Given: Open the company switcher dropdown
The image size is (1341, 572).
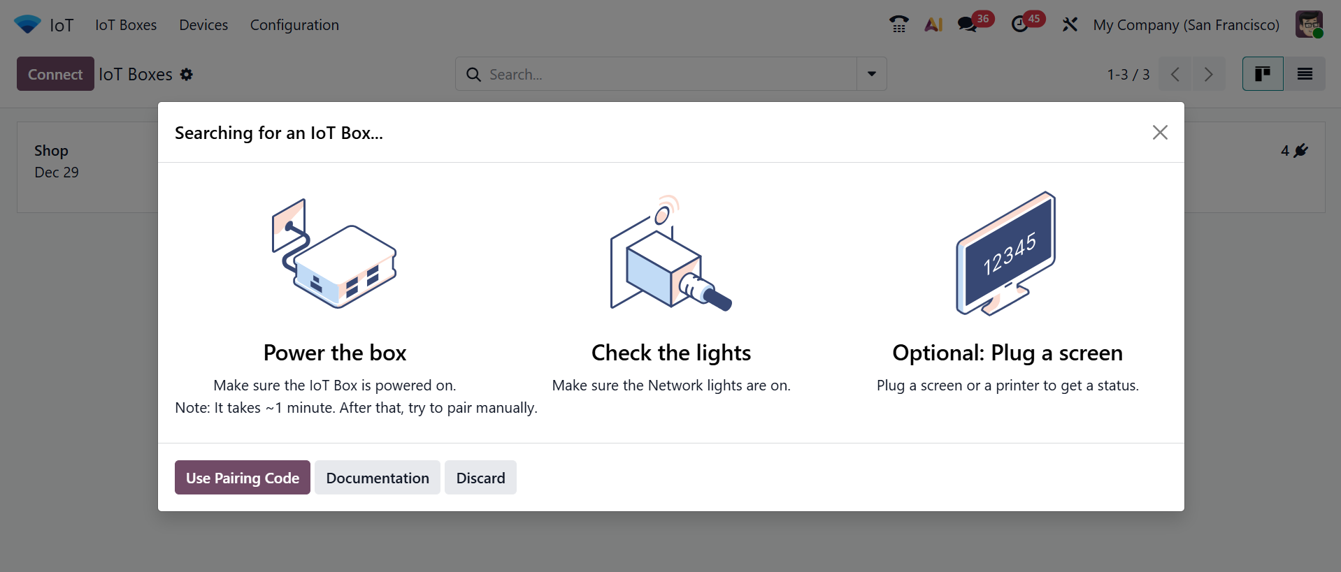Looking at the screenshot, I should coord(1186,24).
